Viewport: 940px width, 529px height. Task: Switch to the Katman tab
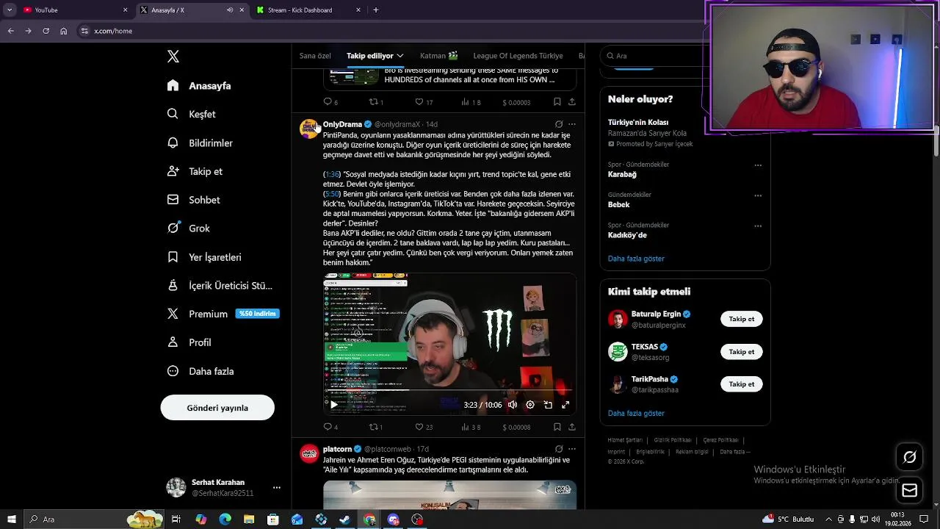(x=439, y=56)
